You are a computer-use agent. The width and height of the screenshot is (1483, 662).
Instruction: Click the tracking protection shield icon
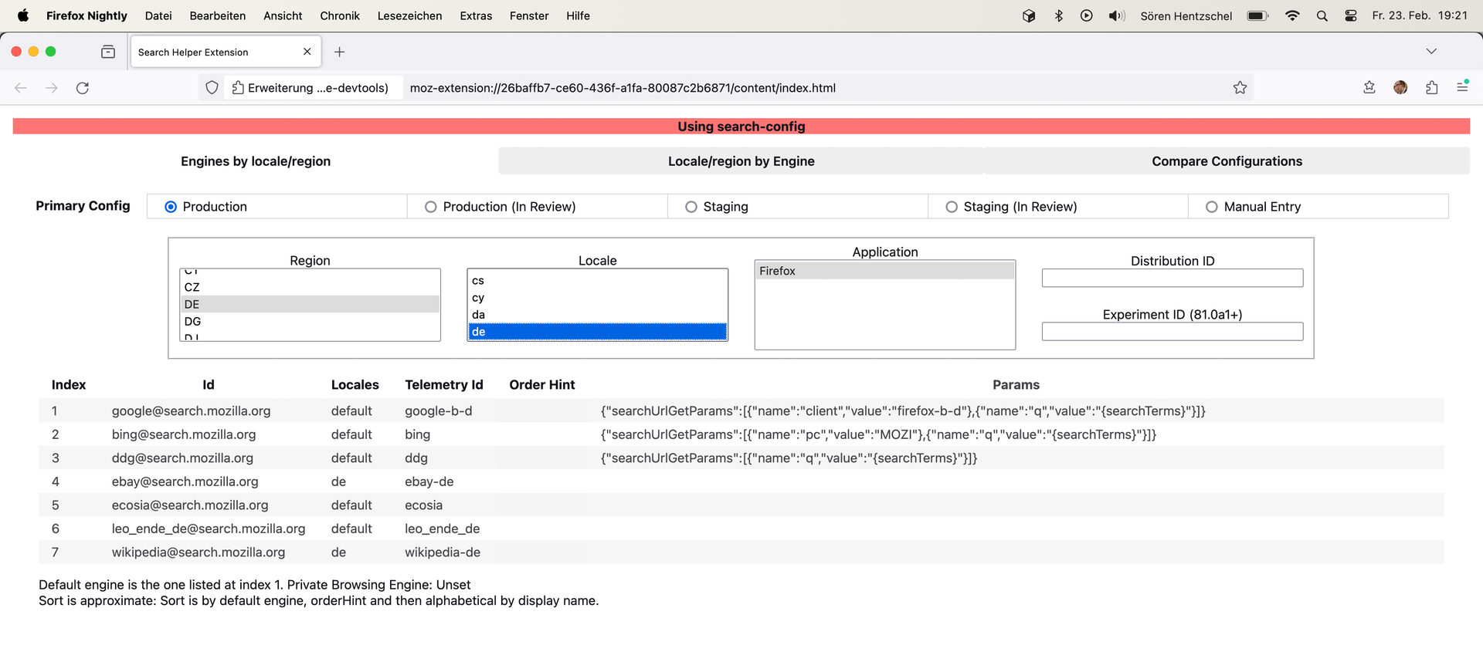(212, 88)
